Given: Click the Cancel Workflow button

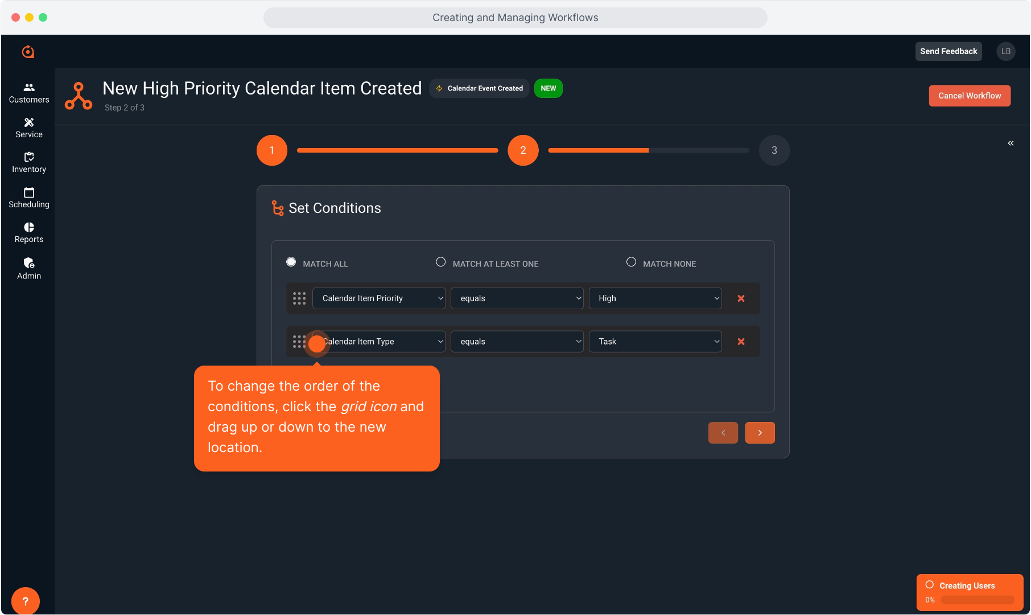Looking at the screenshot, I should click(969, 96).
